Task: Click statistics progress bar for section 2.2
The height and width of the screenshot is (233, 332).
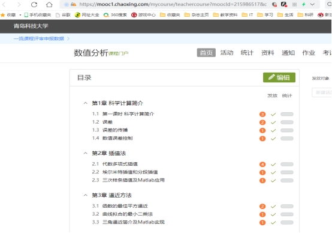Action: 287,172
